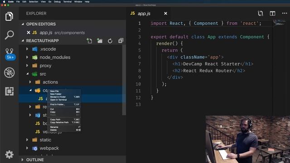Choose Delete in context menu

pyautogui.click(x=64, y=130)
